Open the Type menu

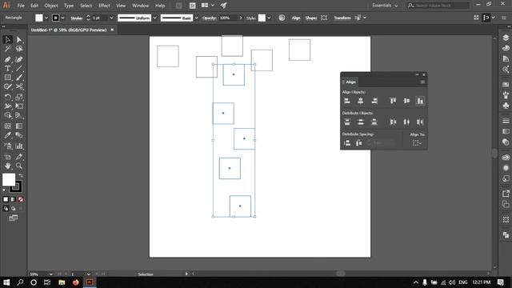click(x=69, y=6)
